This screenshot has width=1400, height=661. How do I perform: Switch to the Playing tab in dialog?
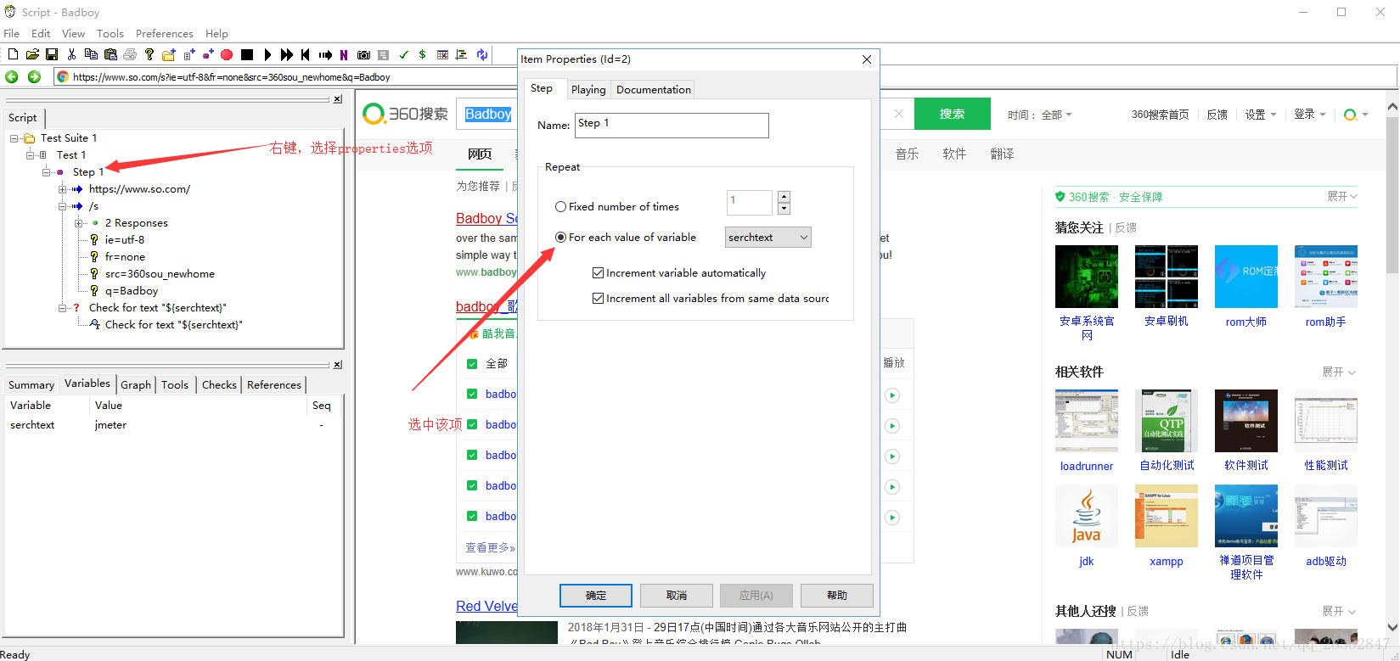[588, 90]
